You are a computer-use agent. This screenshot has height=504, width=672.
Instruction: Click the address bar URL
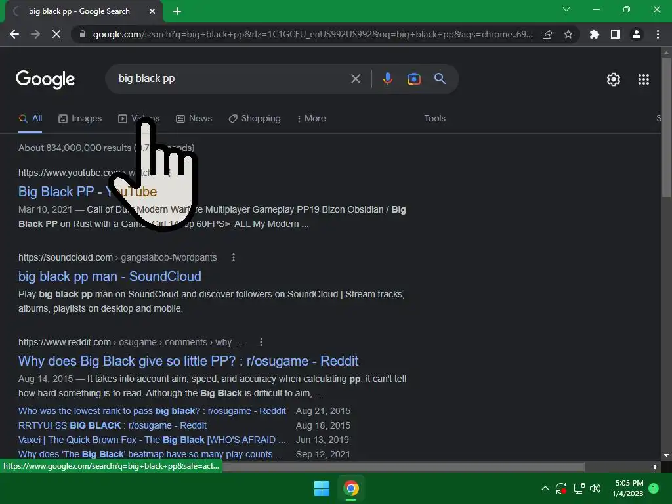pyautogui.click(x=313, y=34)
